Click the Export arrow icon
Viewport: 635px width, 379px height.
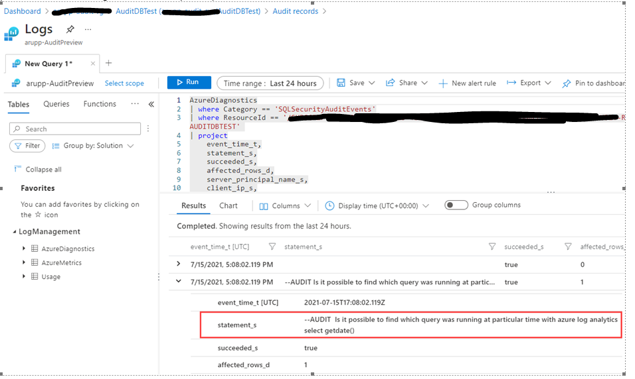pos(511,83)
